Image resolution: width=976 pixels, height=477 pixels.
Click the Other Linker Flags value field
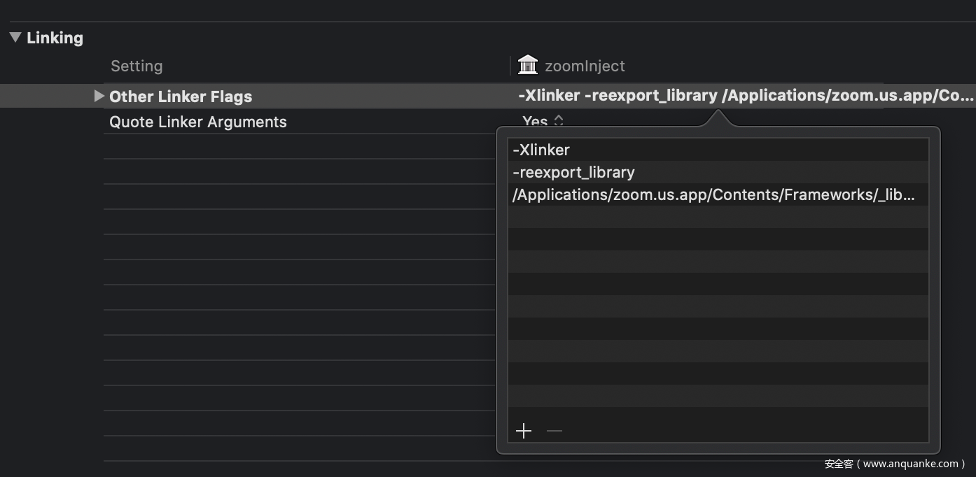(x=746, y=96)
